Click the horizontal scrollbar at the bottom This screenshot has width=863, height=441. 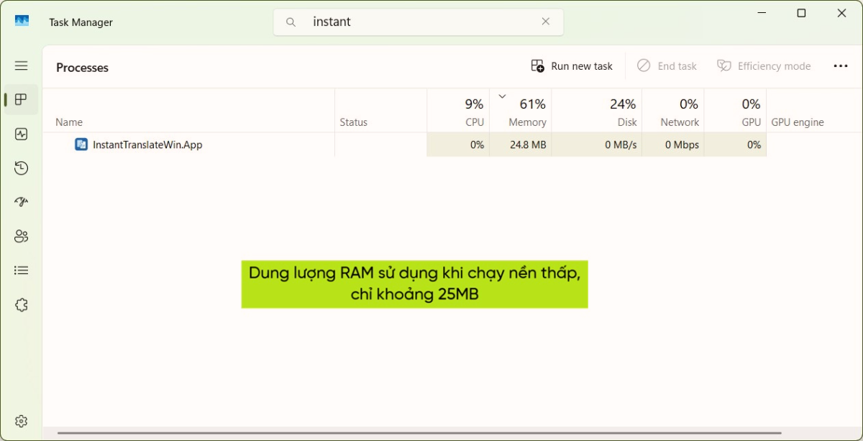(419, 433)
